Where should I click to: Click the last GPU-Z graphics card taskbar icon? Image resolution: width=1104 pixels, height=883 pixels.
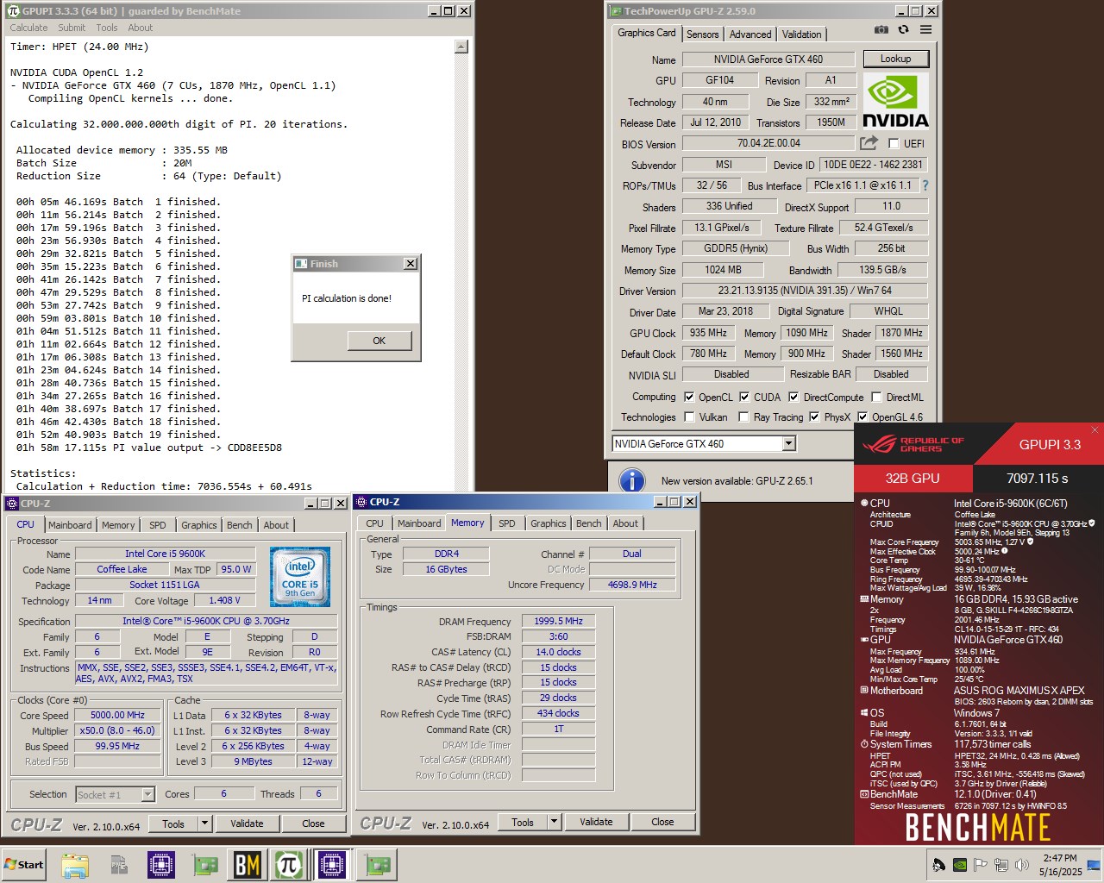pos(376,864)
